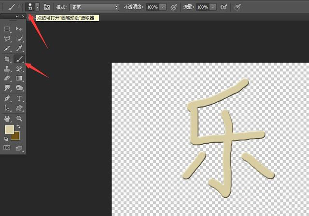Screen dimensions: 309x216
Task: Click the 流量 100% value field
Action: coord(203,7)
